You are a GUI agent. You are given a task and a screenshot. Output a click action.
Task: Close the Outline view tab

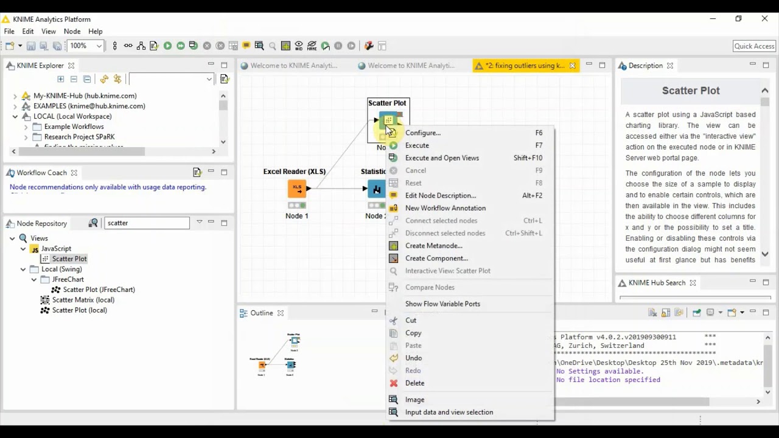tap(281, 313)
